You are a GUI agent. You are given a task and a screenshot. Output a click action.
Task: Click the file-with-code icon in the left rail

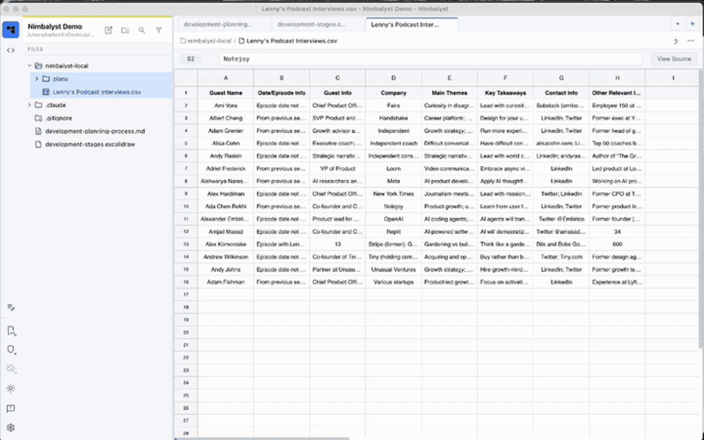pos(11,331)
